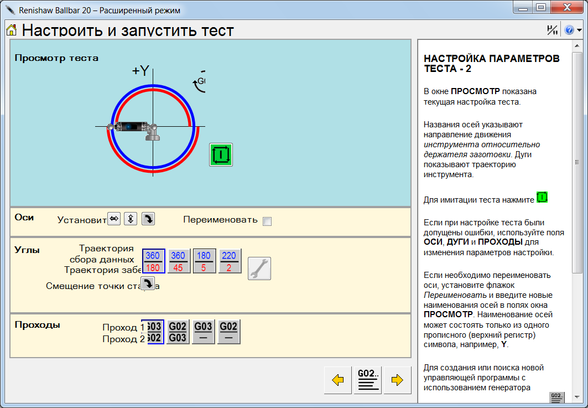Select the 220/2 arc angle preset
The image size is (588, 408).
click(x=230, y=261)
